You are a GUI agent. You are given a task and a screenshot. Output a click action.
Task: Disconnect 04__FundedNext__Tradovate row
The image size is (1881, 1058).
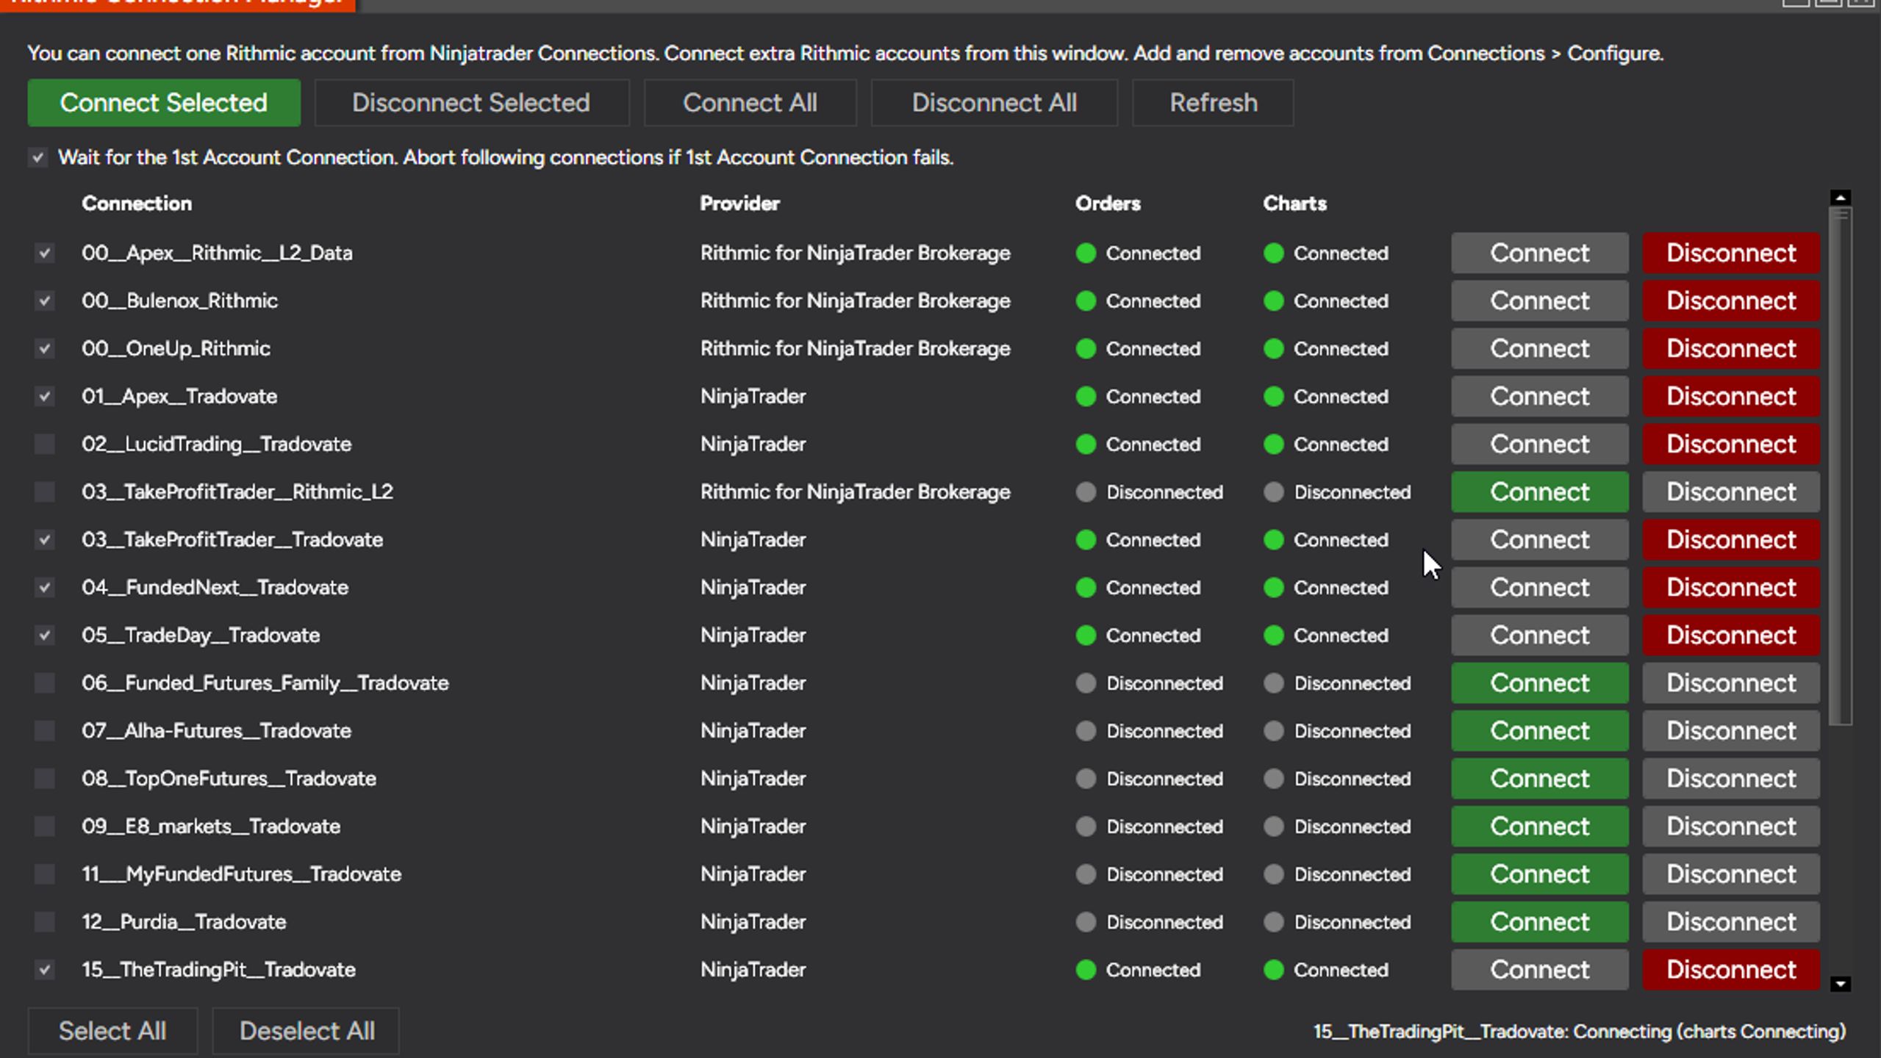[x=1731, y=587]
